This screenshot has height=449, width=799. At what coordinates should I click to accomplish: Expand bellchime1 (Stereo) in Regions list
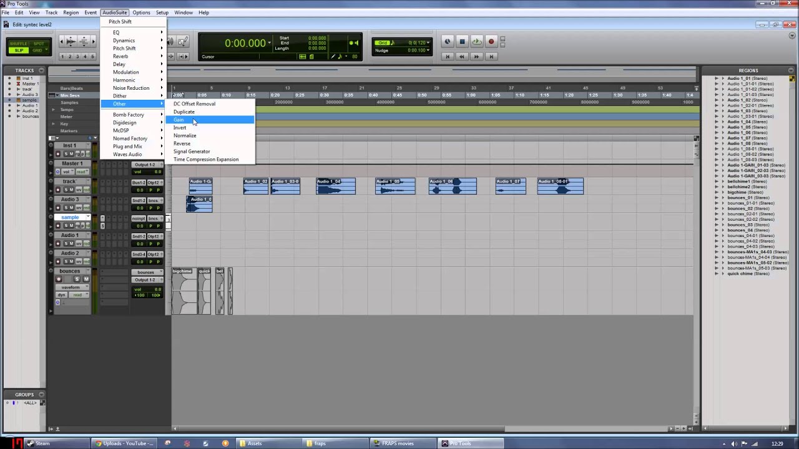pos(723,181)
